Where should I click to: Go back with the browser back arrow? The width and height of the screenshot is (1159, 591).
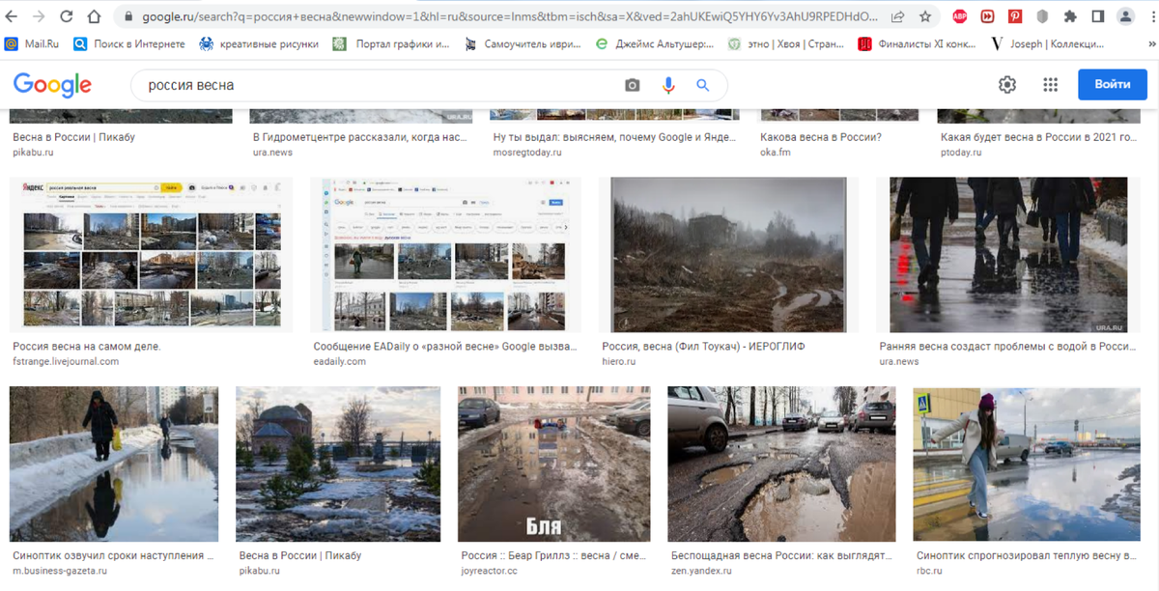coord(13,16)
